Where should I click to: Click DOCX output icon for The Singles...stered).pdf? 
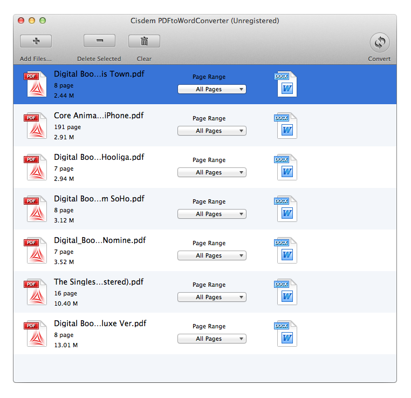click(x=285, y=292)
